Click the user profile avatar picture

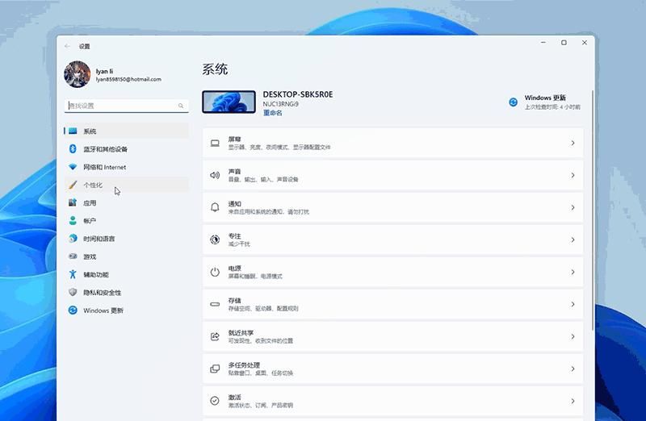point(77,74)
